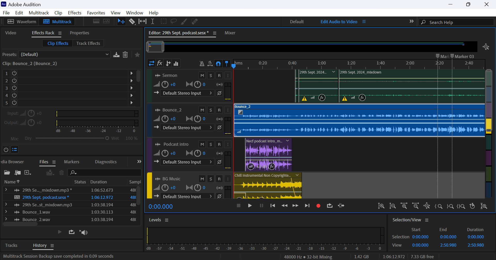Viewport: 496px width, 260px height.
Task: Toggle snapping magnet icon
Action: click(x=218, y=63)
